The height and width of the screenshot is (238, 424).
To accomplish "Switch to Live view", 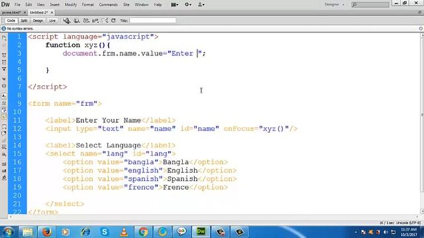I will 52,20.
